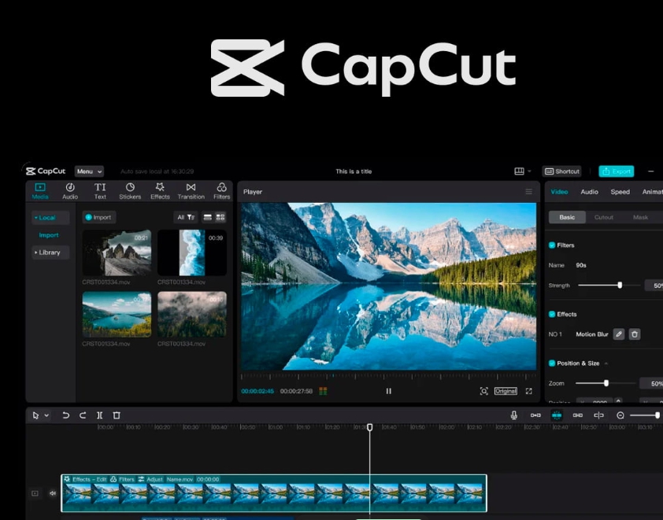Select the misty forest clip thumbnail
The width and height of the screenshot is (663, 520).
[x=192, y=314]
